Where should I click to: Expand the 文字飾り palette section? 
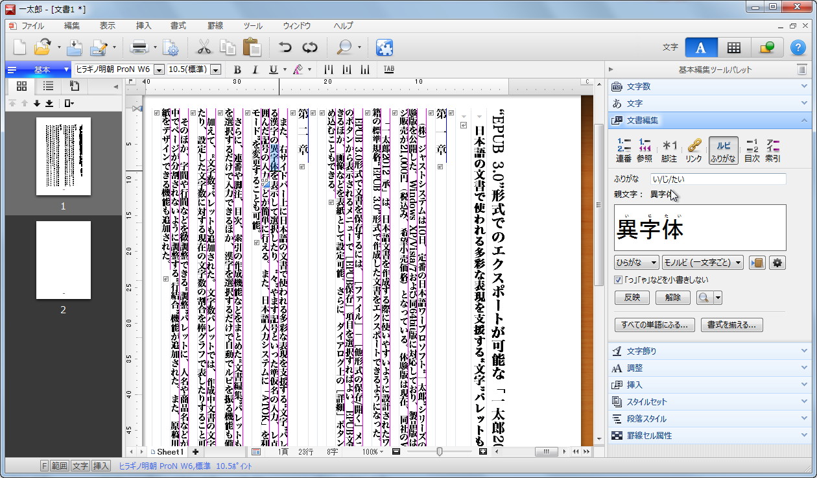pyautogui.click(x=710, y=351)
